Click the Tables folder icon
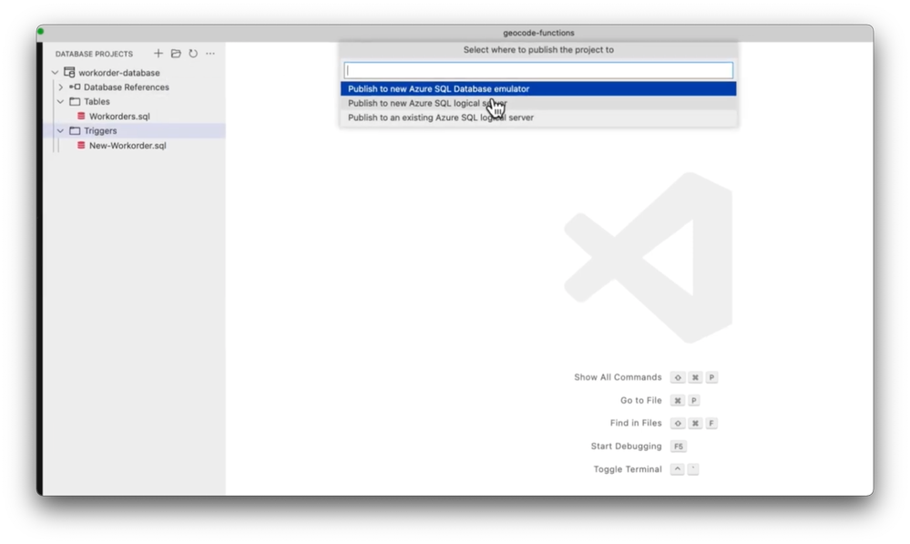 [x=75, y=101]
